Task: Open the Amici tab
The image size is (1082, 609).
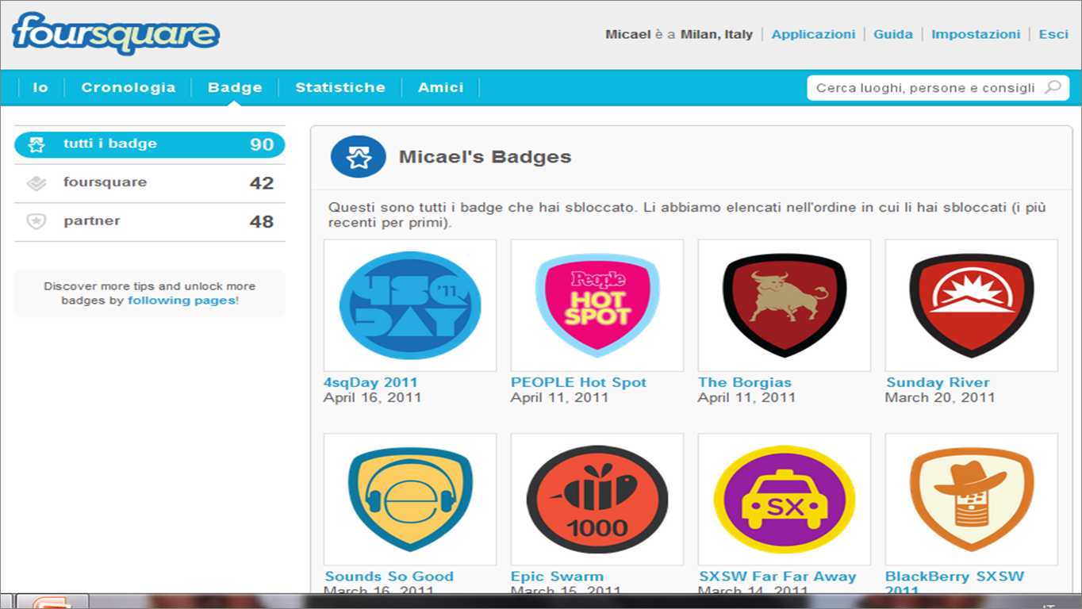Action: click(441, 87)
